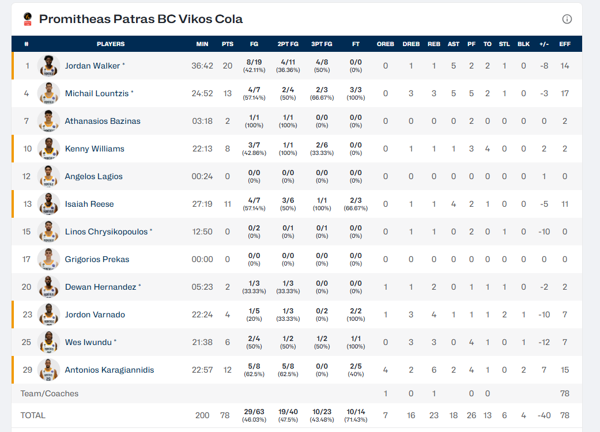This screenshot has height=432, width=600.
Task: Click the Wes Iwundu name link
Action: [88, 342]
